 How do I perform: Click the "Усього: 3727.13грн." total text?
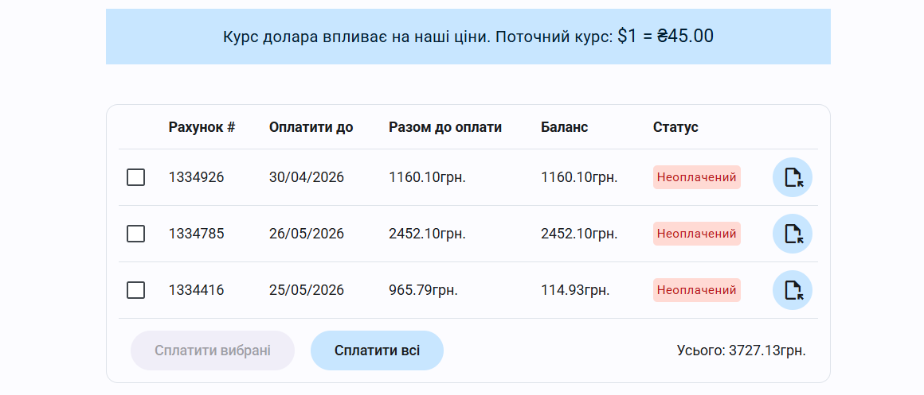741,350
